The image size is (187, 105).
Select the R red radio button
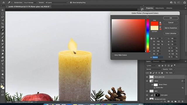[x=151, y=48]
